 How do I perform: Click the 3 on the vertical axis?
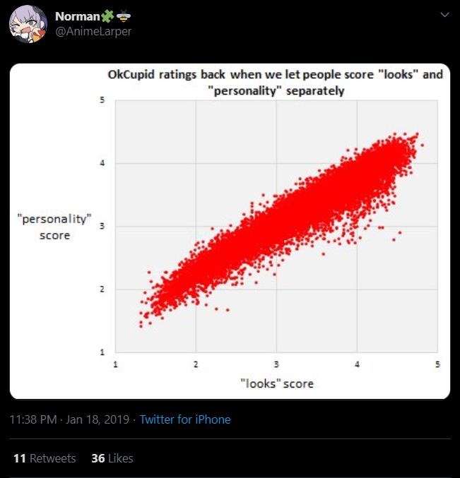(x=103, y=226)
